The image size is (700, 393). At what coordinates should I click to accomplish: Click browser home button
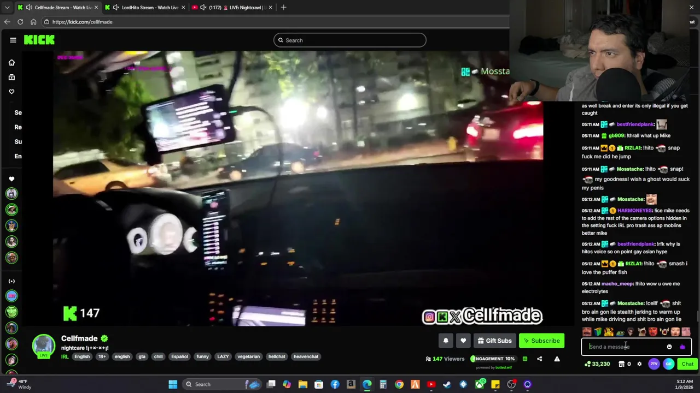click(x=33, y=22)
